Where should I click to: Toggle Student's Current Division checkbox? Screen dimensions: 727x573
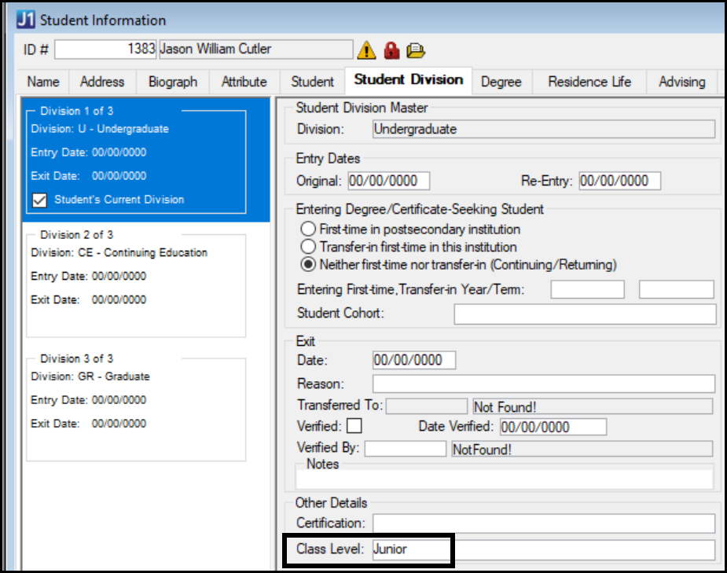pos(39,200)
